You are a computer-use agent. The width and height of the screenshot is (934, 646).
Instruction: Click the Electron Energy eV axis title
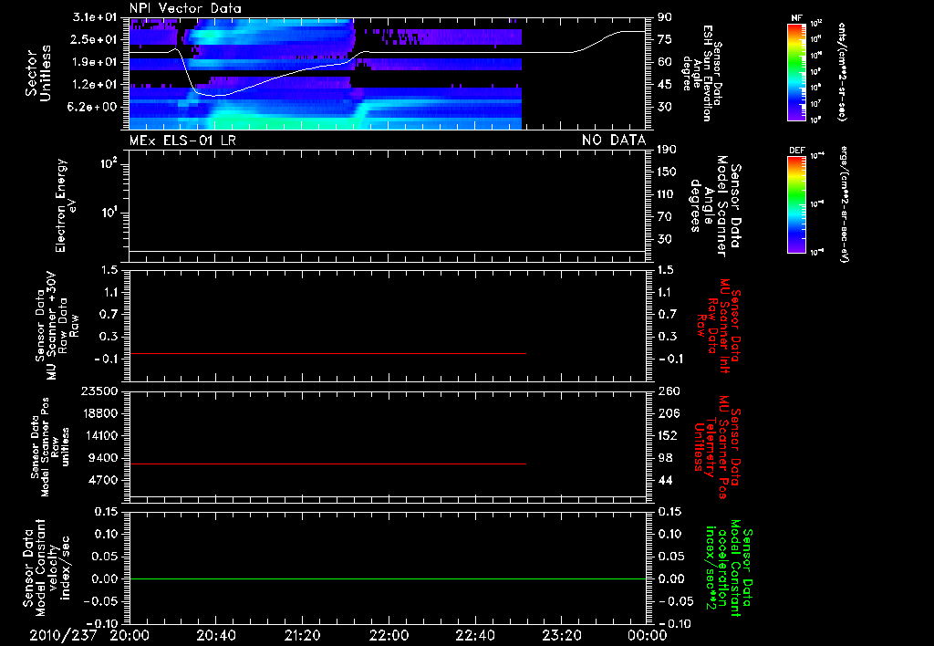tap(66, 205)
